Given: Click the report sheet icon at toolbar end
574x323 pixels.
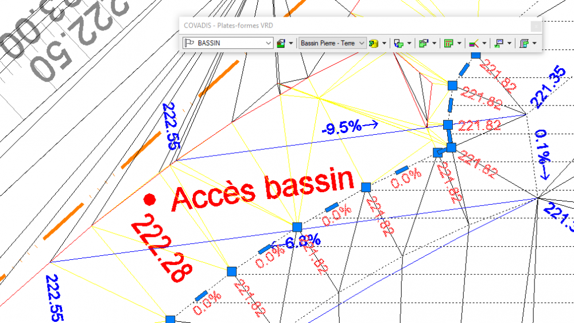Looking at the screenshot, I should pyautogui.click(x=524, y=43).
